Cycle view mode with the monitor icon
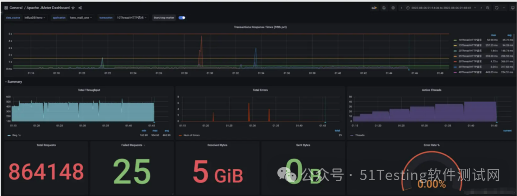The height and width of the screenshot is (196, 517). pyautogui.click(x=513, y=8)
